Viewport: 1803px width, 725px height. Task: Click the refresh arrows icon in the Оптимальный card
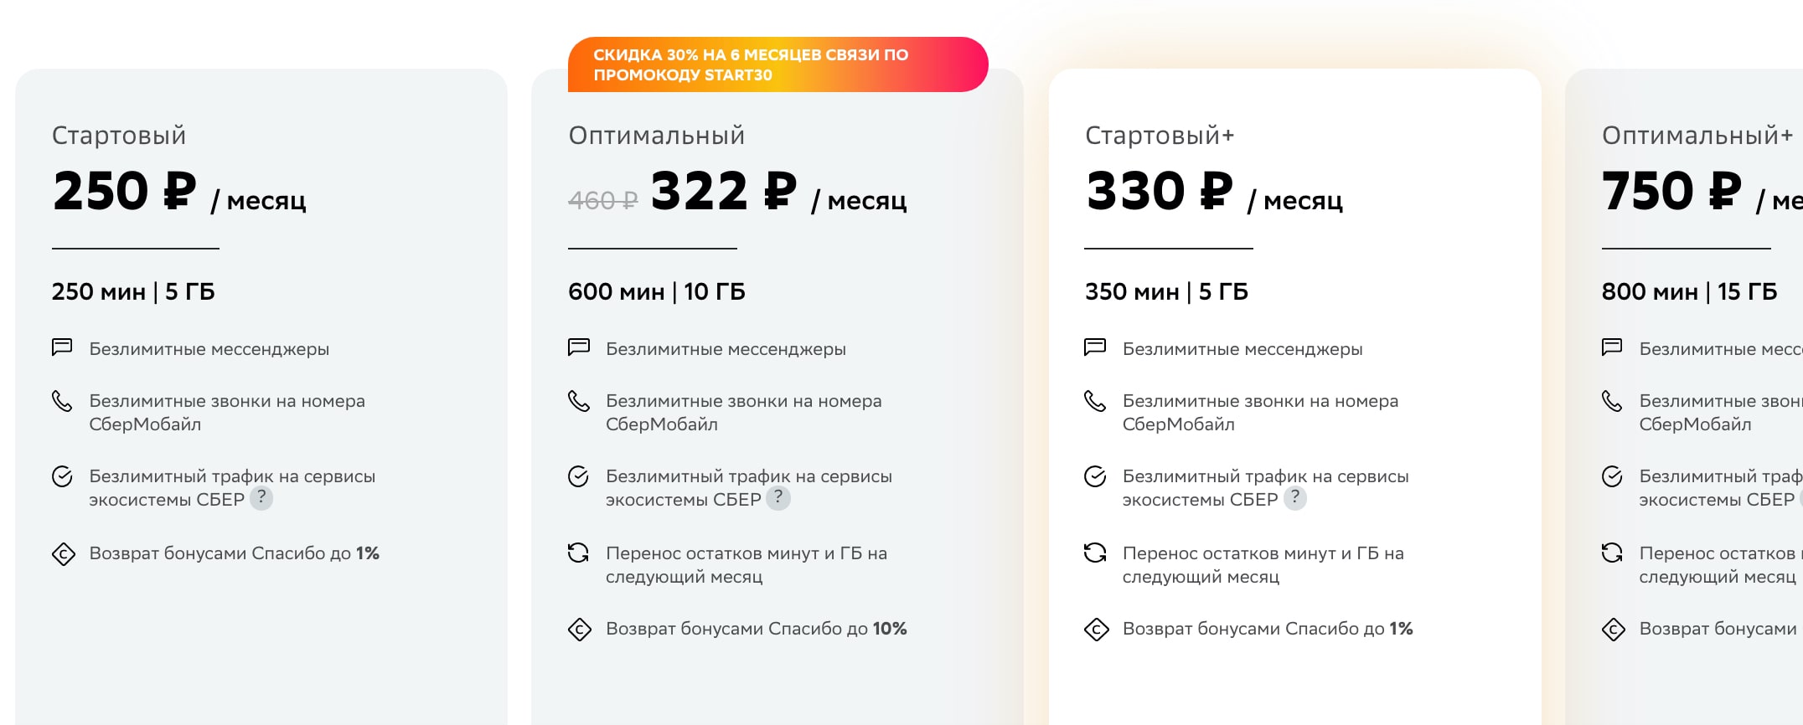(579, 553)
